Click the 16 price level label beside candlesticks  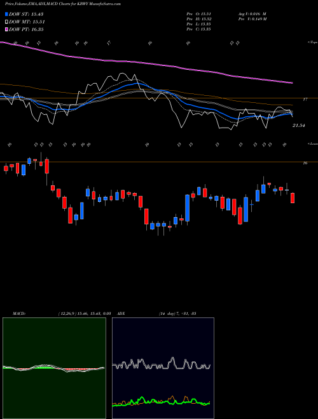point(305,163)
